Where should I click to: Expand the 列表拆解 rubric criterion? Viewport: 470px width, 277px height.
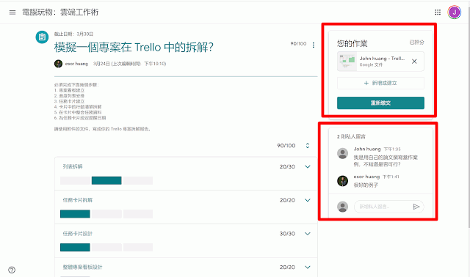point(308,166)
